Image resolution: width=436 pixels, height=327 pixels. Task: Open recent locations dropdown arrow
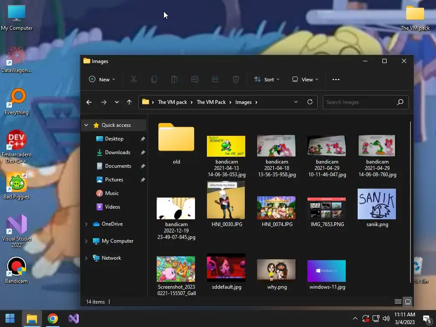point(117,102)
